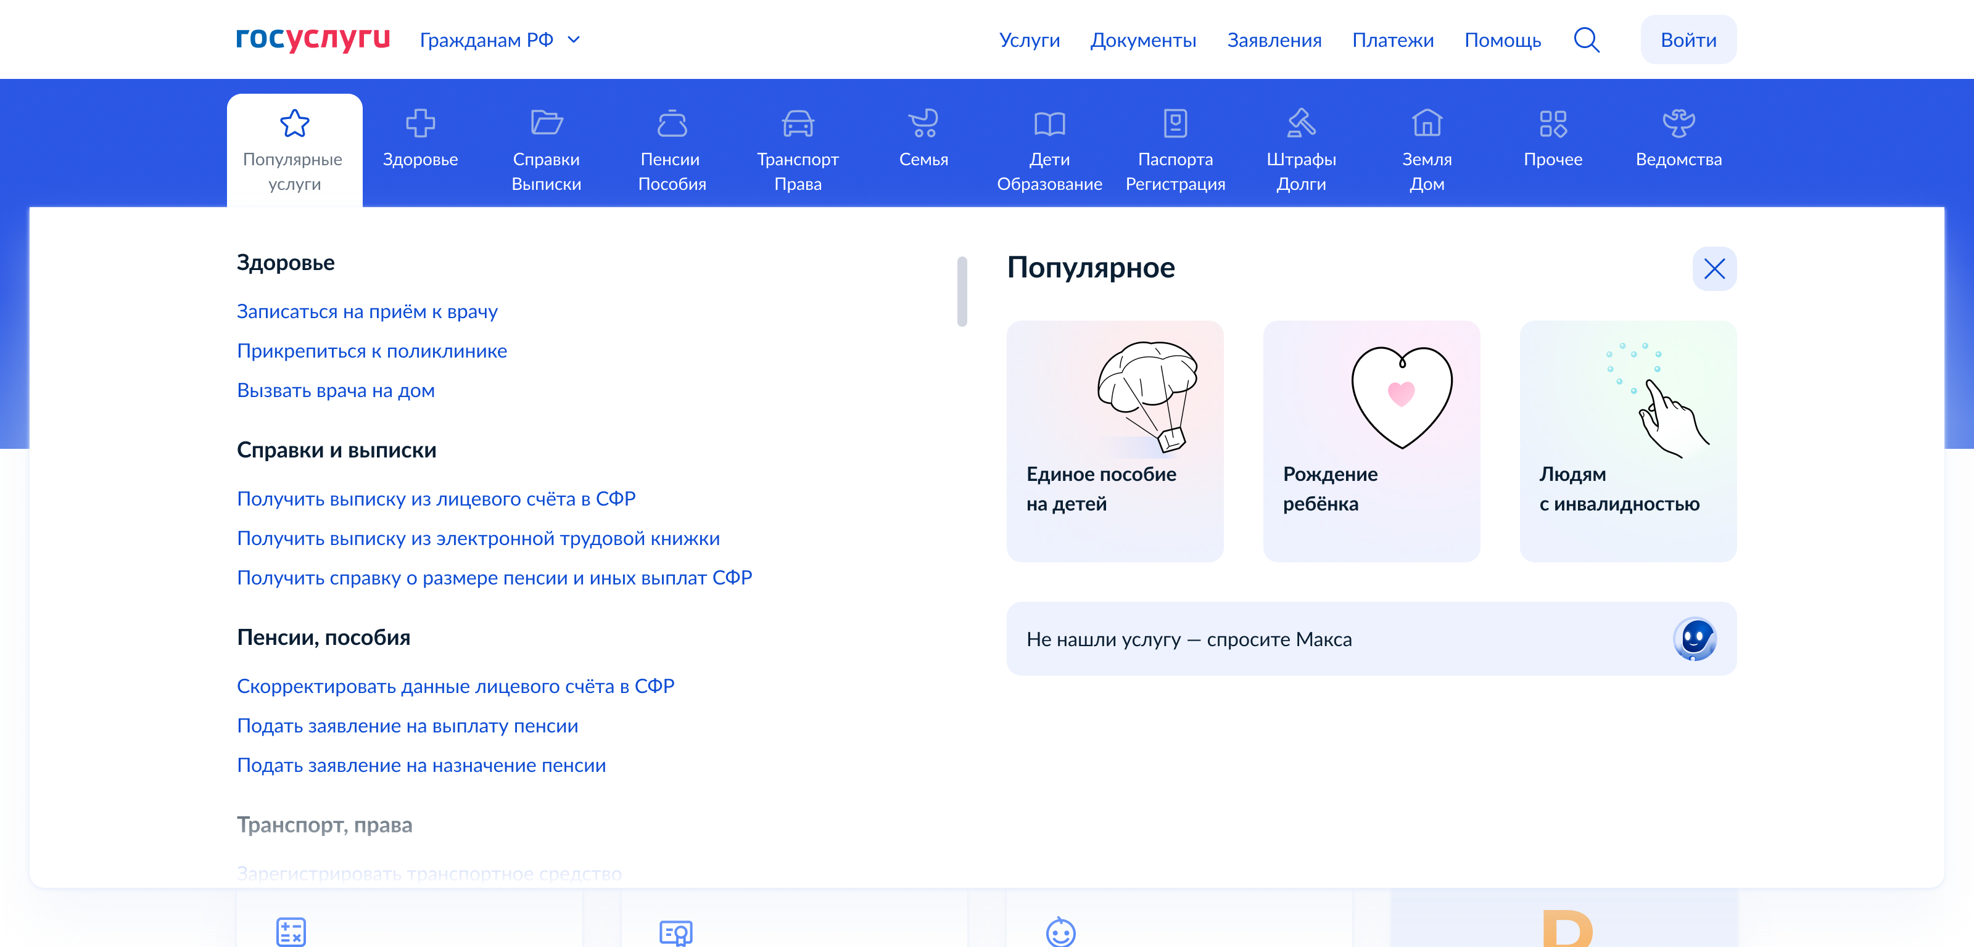Image resolution: width=1974 pixels, height=947 pixels.
Task: Open the Прочее grid icon
Action: coord(1553,123)
